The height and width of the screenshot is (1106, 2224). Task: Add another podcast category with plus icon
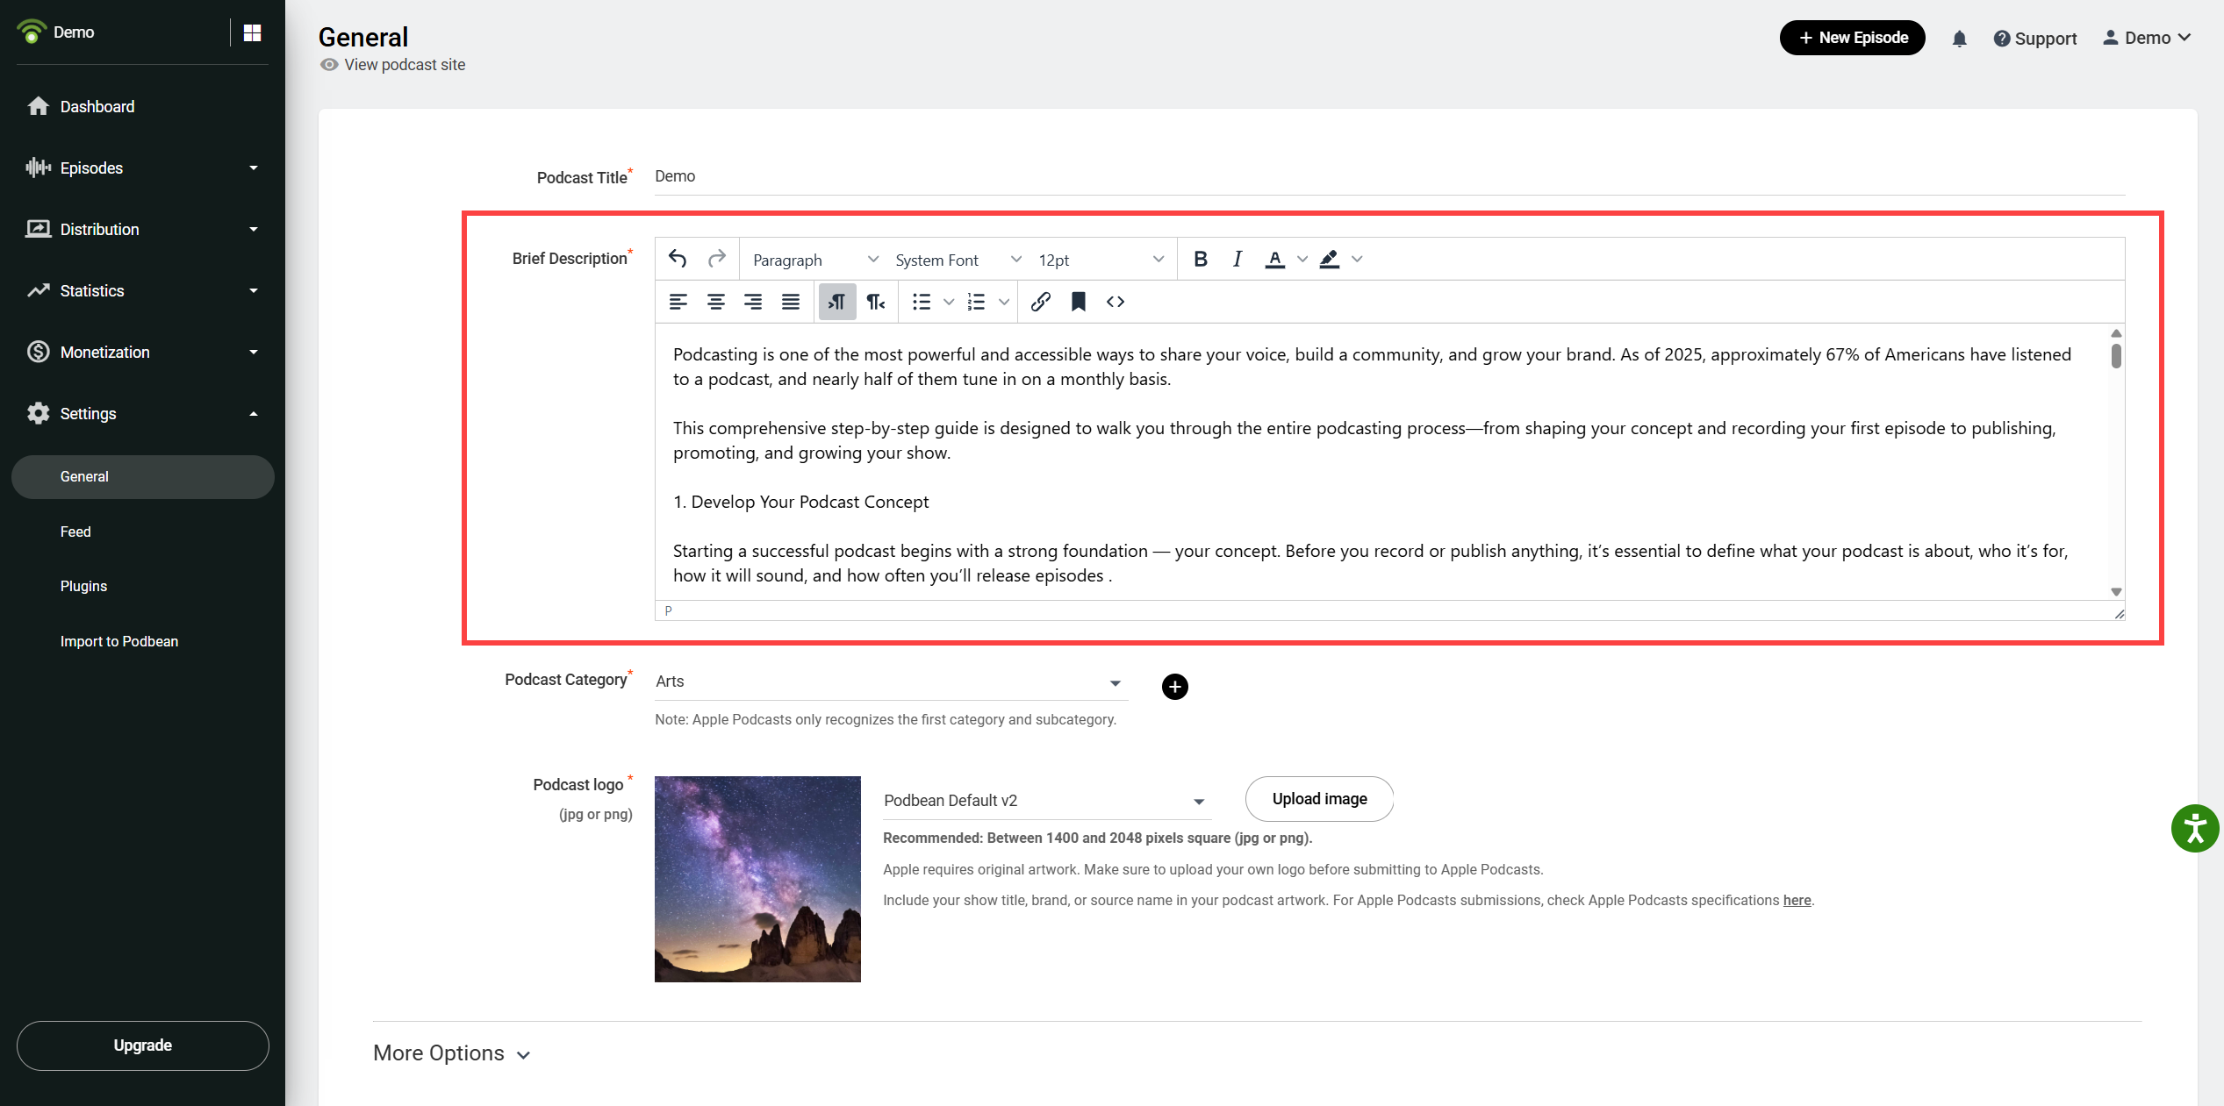[x=1174, y=687]
